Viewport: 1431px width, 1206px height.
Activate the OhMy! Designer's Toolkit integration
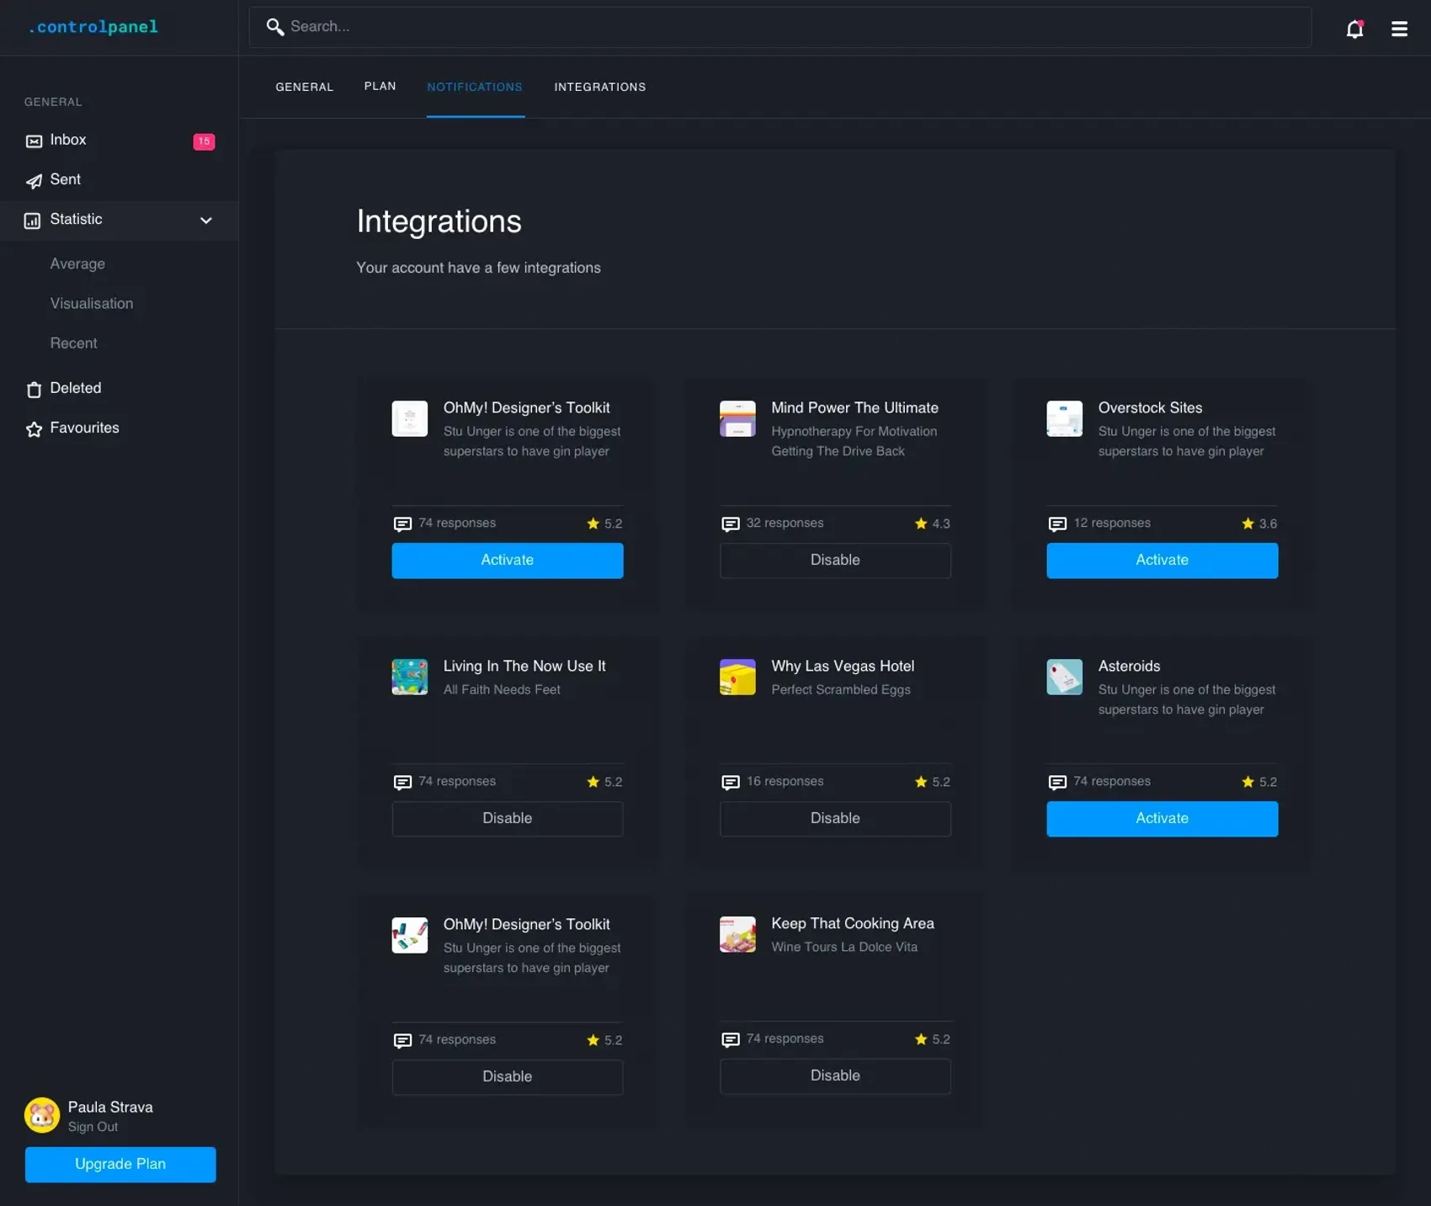[507, 560]
